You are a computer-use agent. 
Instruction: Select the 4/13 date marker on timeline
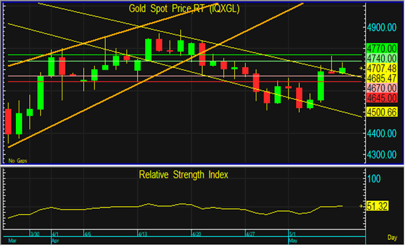(x=142, y=234)
